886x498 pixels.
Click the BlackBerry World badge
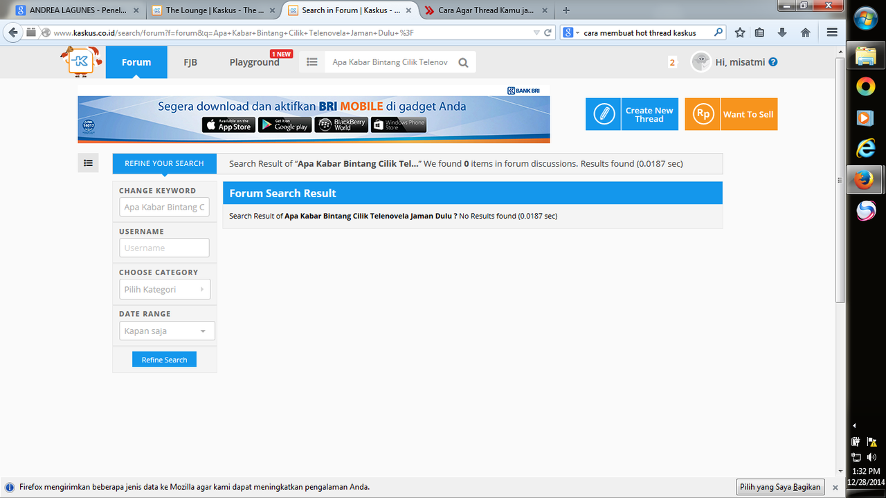click(x=341, y=124)
